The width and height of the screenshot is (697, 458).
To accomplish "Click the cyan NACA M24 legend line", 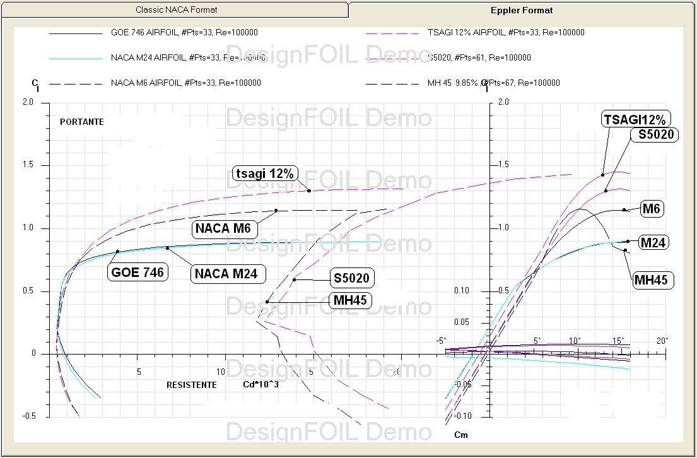I will 75,58.
